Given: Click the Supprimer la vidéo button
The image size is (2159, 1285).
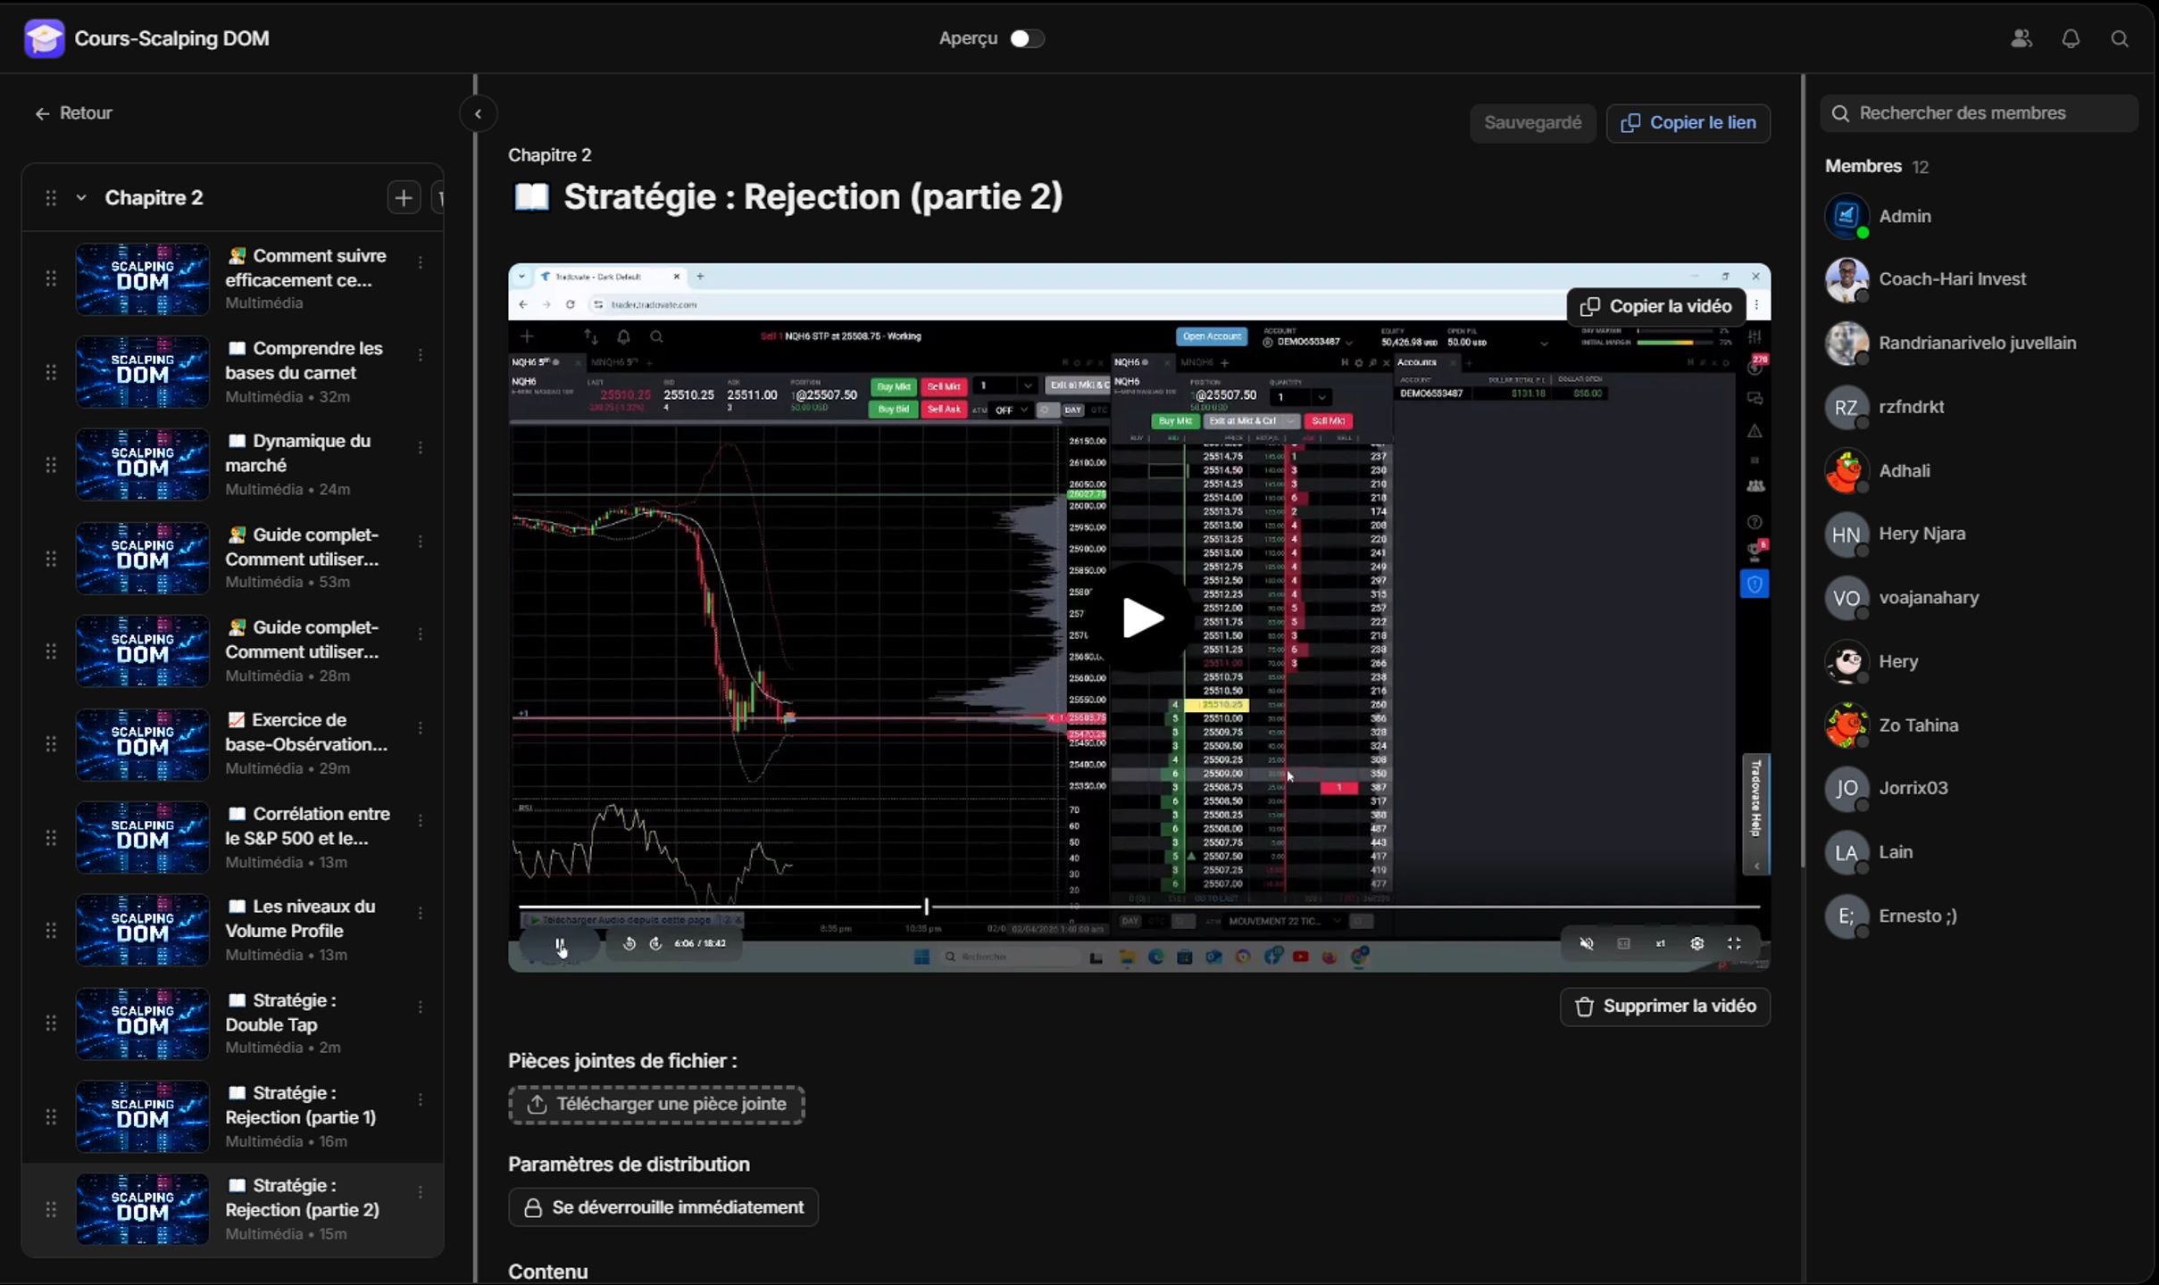Looking at the screenshot, I should point(1665,1007).
